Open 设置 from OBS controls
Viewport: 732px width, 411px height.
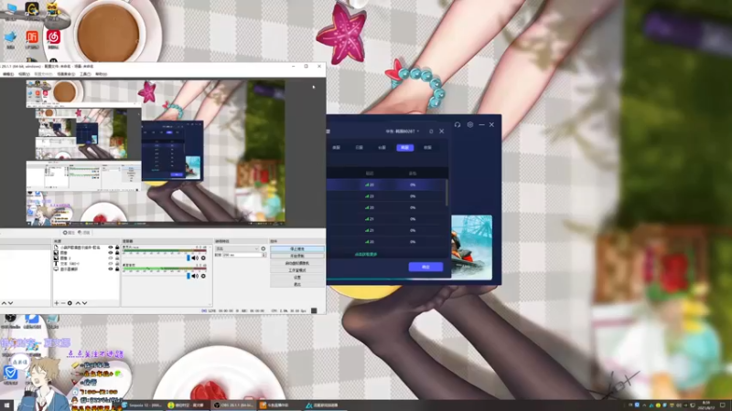click(297, 278)
